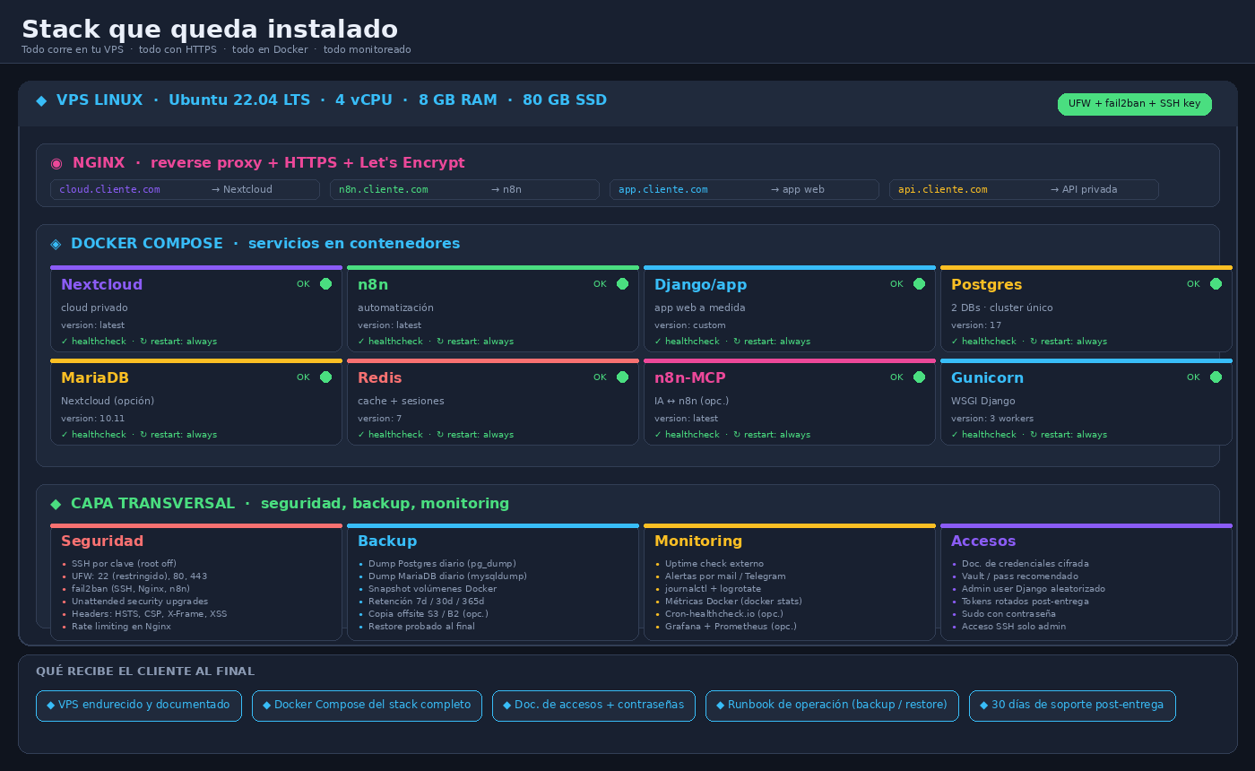This screenshot has height=771, width=1255.
Task: Click Runbook de operación (backup / restore) chip
Action: [832, 706]
